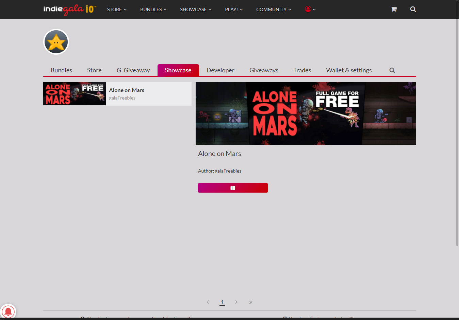
Task: Switch to the Giveaways tab
Action: click(264, 70)
